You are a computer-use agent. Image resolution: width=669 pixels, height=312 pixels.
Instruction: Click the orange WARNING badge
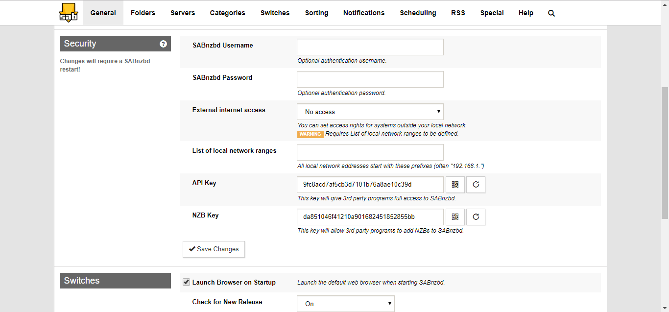click(x=311, y=134)
